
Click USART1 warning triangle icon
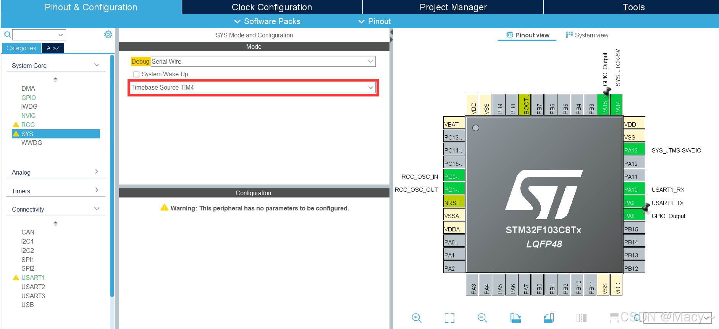(x=16, y=278)
